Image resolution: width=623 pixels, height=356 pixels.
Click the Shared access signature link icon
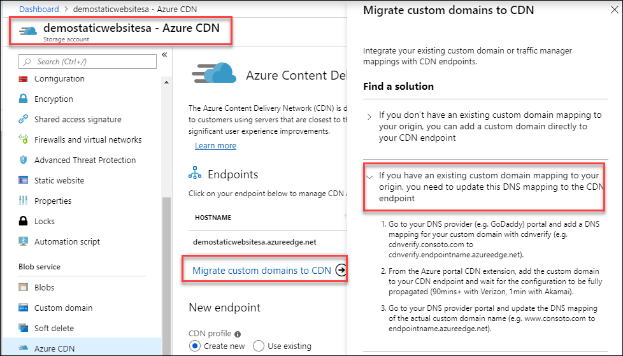click(23, 119)
